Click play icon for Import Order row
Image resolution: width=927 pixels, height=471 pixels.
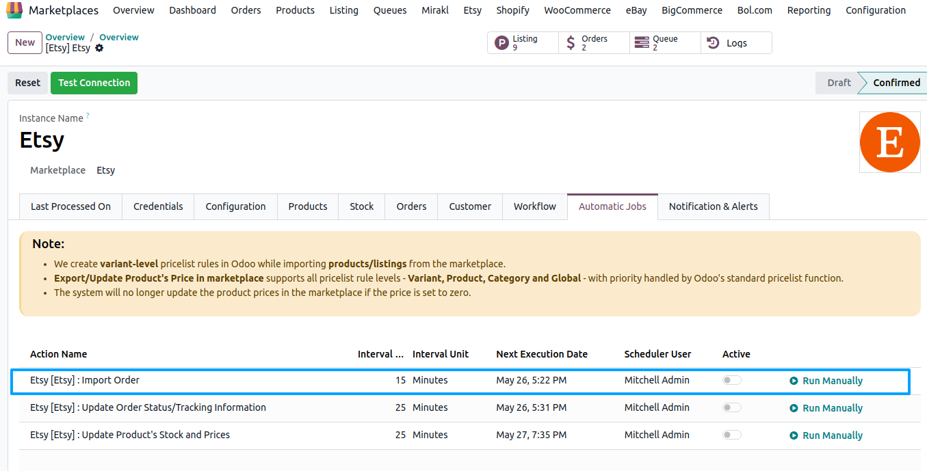click(x=794, y=381)
